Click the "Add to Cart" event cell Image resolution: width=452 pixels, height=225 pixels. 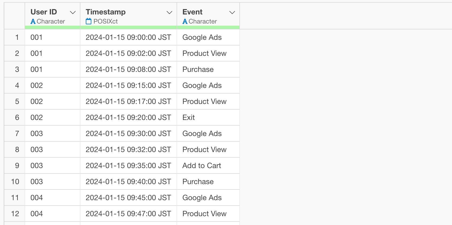click(202, 166)
